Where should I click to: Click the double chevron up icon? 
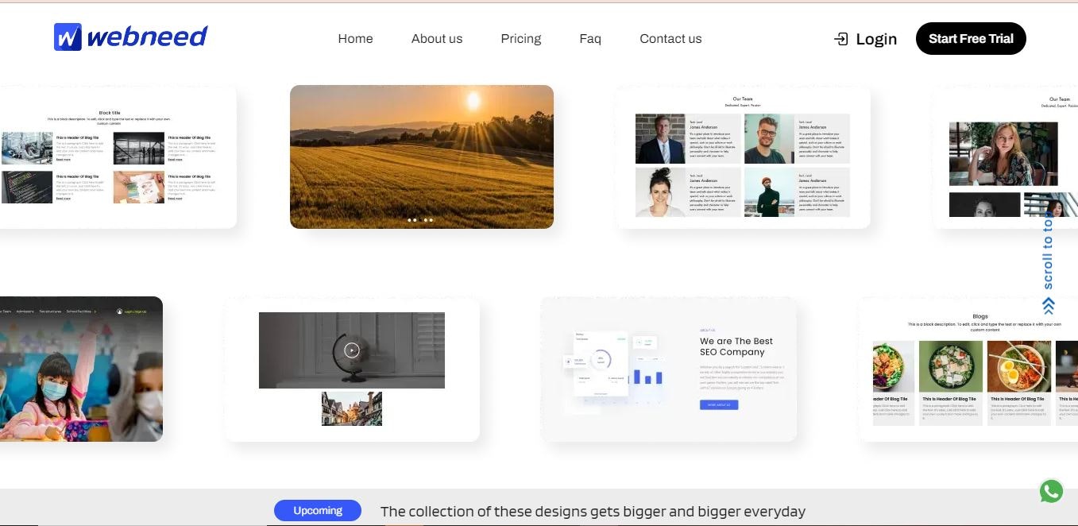pyautogui.click(x=1048, y=305)
